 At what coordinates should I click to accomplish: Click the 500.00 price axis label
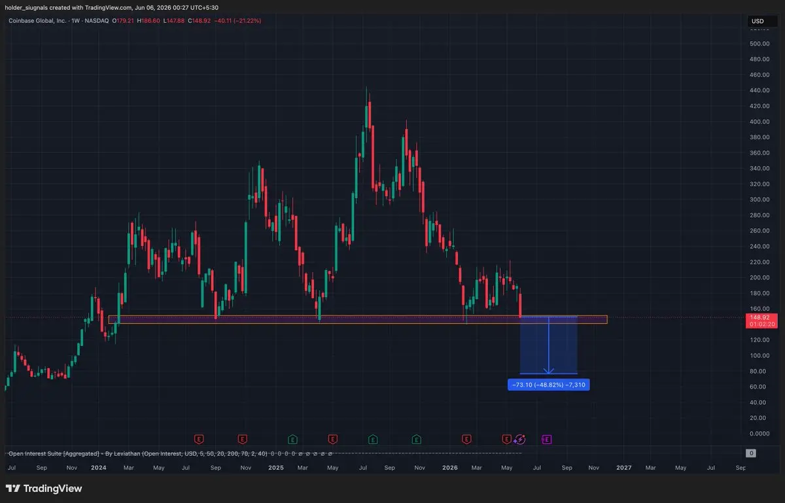click(759, 44)
